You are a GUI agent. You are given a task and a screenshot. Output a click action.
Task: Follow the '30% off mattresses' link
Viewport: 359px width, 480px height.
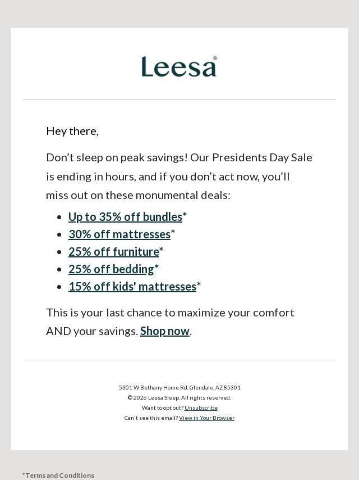(x=119, y=234)
